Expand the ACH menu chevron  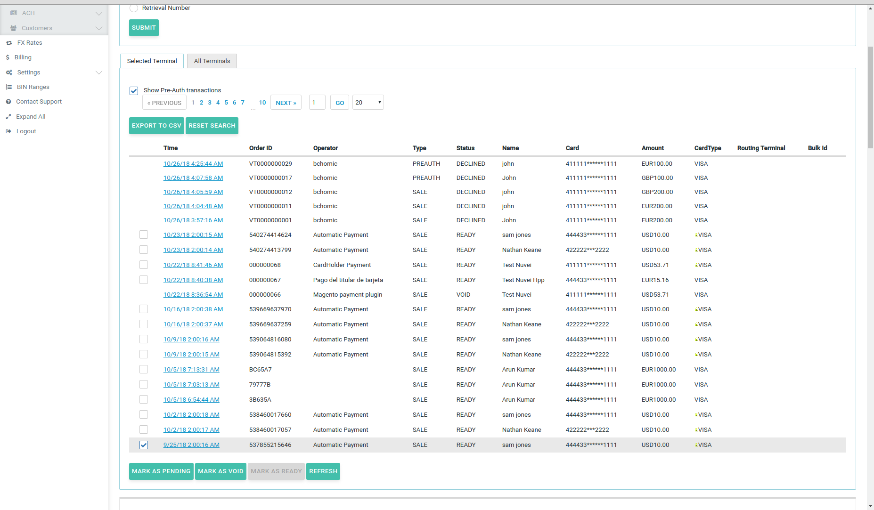pos(98,13)
